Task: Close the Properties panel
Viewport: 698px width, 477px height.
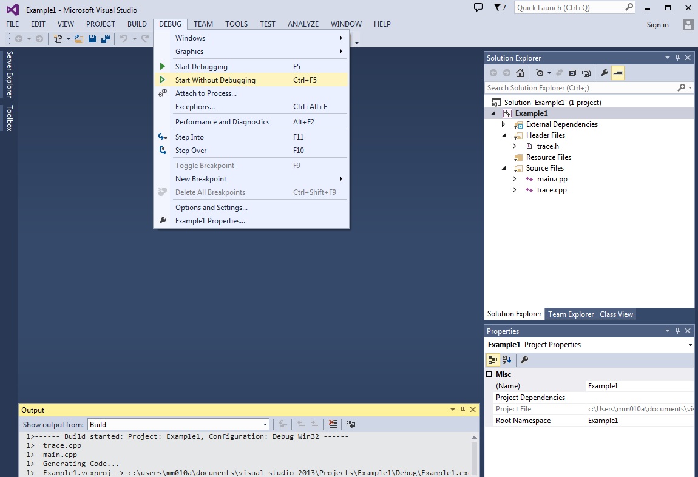Action: pyautogui.click(x=688, y=331)
